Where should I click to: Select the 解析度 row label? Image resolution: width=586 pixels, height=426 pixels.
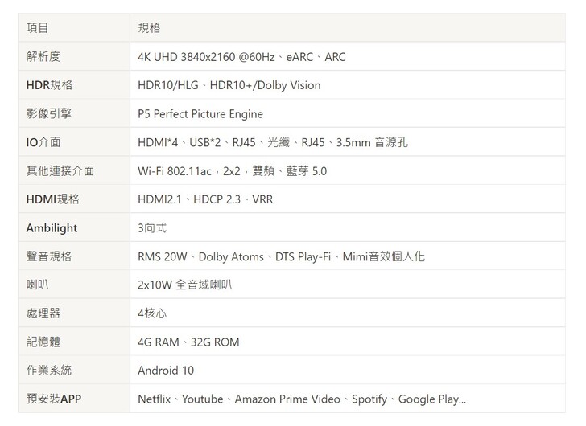tap(43, 57)
